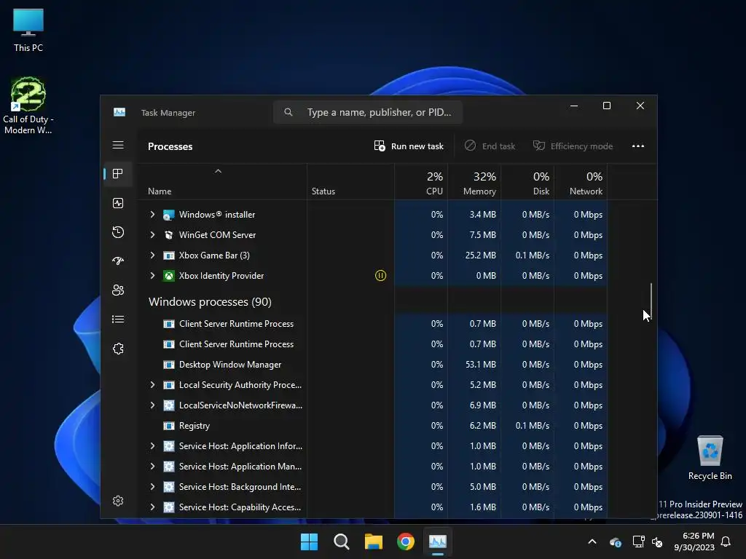Expand the Xbox Game Bar (3) group

click(152, 255)
